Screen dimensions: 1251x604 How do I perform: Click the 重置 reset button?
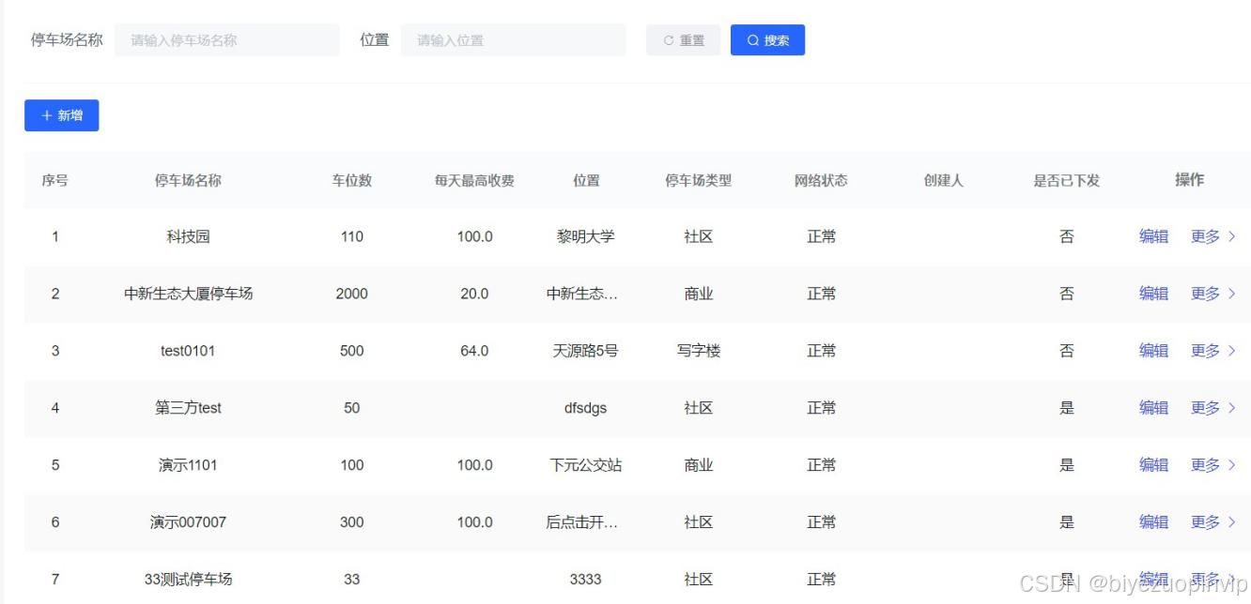click(x=683, y=39)
